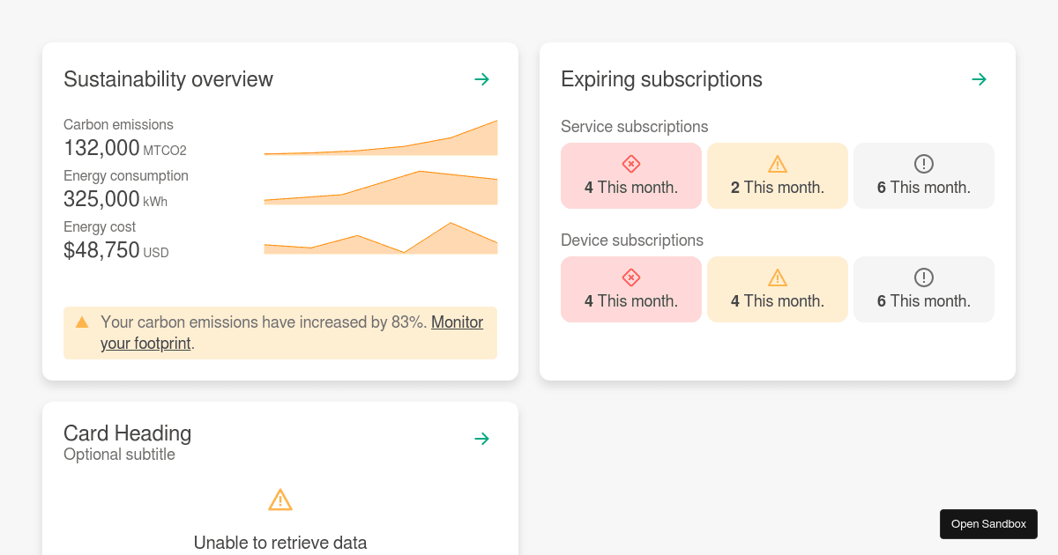Click the warning triangle in service subscriptions tile
The image size is (1058, 555).
777,163
